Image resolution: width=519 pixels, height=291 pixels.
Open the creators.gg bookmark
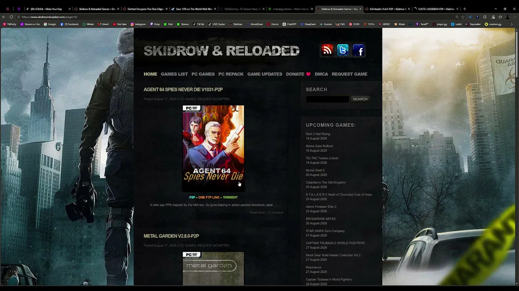(493, 24)
